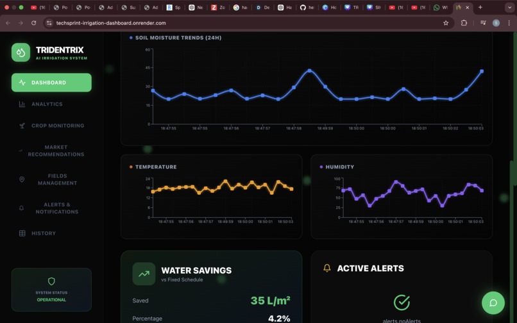The image size is (517, 323).
Task: Switch to the 'Su' tab
Action: coord(128,7)
